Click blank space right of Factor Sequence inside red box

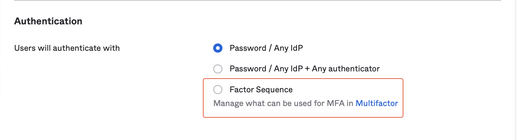347,90
